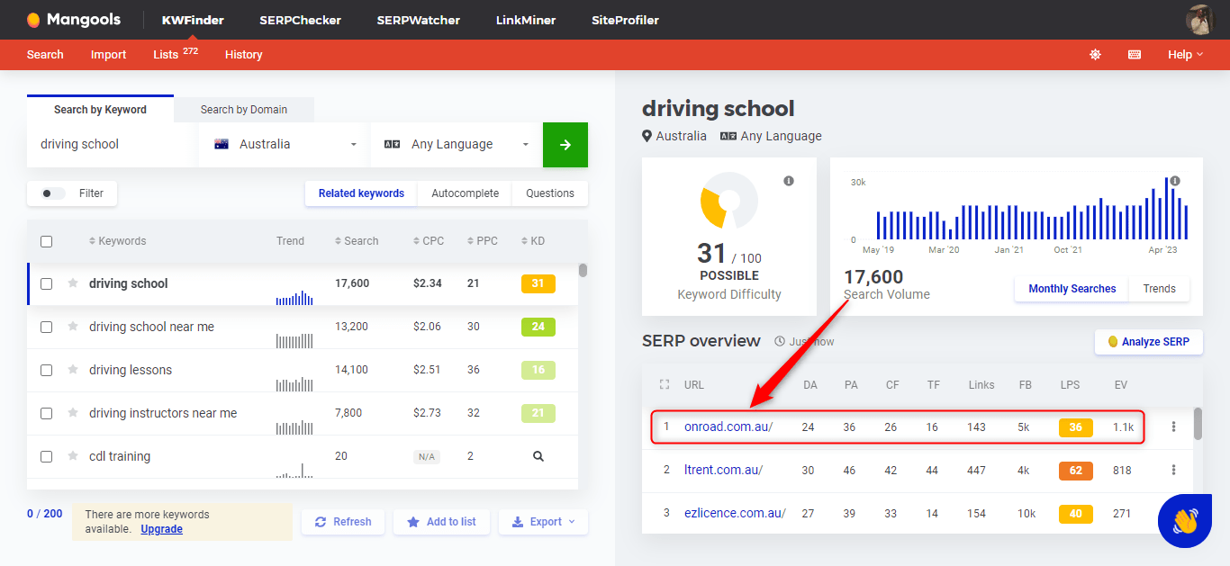Sort by the Keywords column
This screenshot has width=1230, height=566.
[117, 241]
